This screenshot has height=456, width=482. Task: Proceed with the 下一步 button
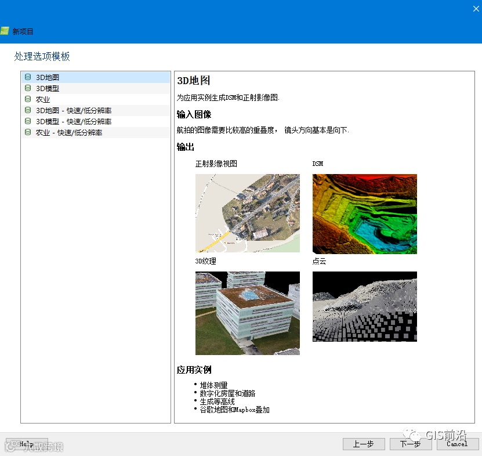(x=411, y=444)
